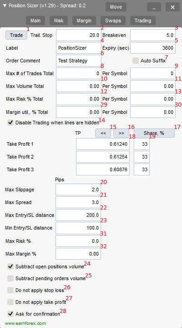This screenshot has width=182, height=328.
Task: Open the www.earnforex.com link
Action: point(25,323)
